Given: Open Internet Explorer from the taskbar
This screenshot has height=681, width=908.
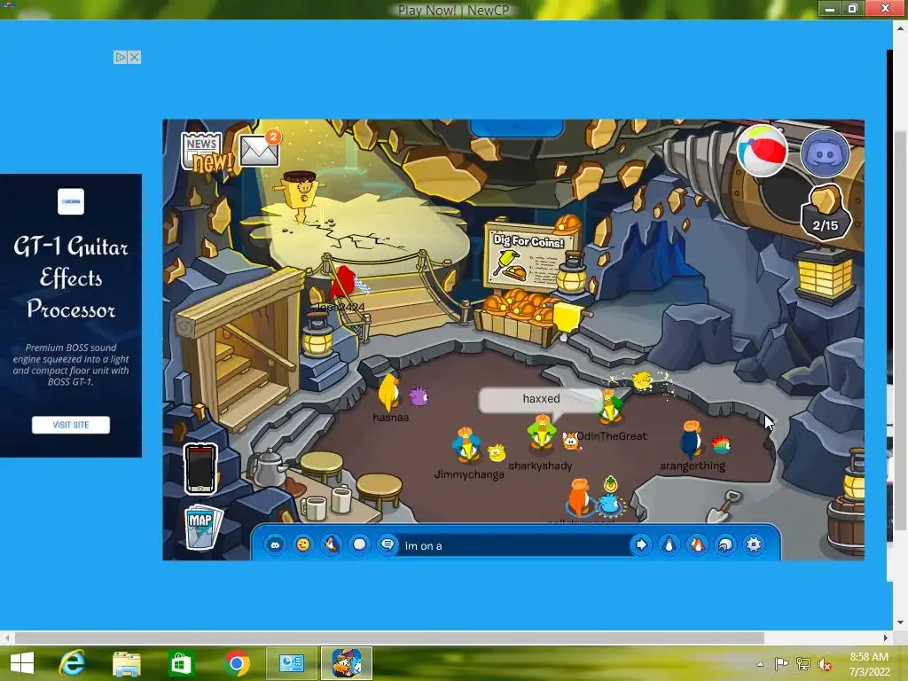Looking at the screenshot, I should coord(72,663).
